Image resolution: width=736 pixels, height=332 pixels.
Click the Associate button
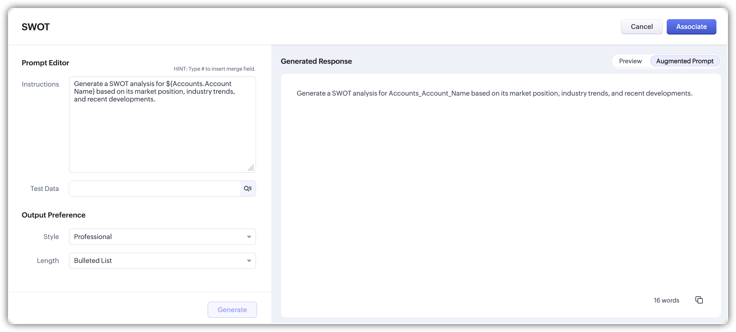click(691, 27)
